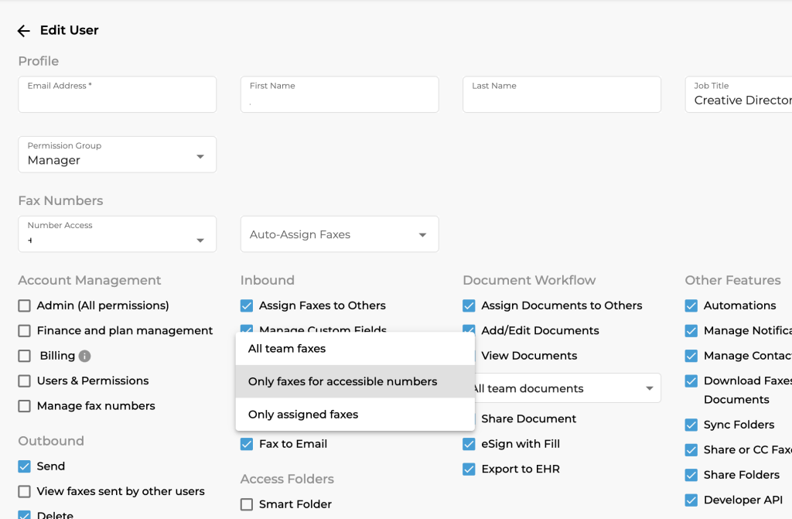792x519 pixels.
Task: Enable the Admin (All permissions) checkbox
Action: 24,306
